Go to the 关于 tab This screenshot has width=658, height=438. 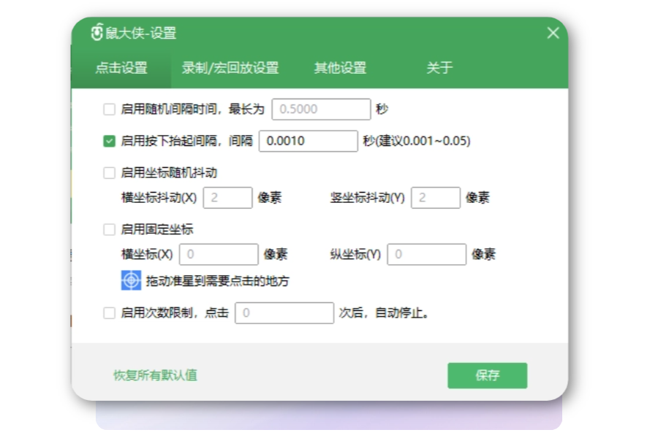tap(439, 68)
